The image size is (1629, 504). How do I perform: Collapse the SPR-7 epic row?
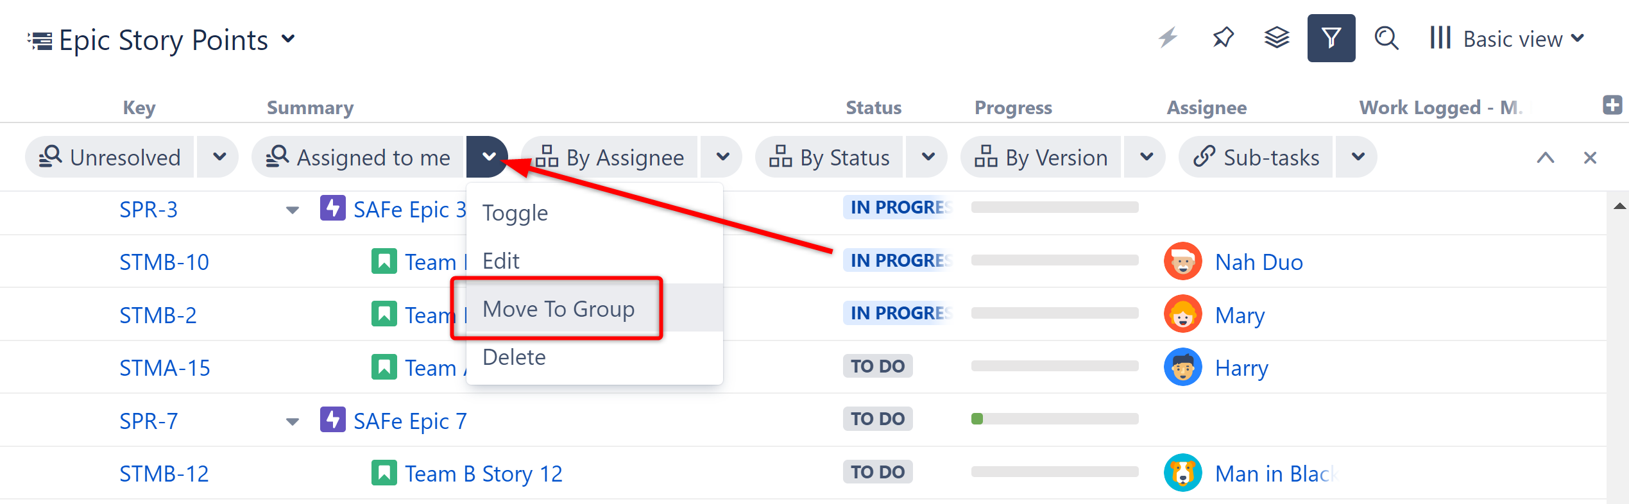pos(293,422)
